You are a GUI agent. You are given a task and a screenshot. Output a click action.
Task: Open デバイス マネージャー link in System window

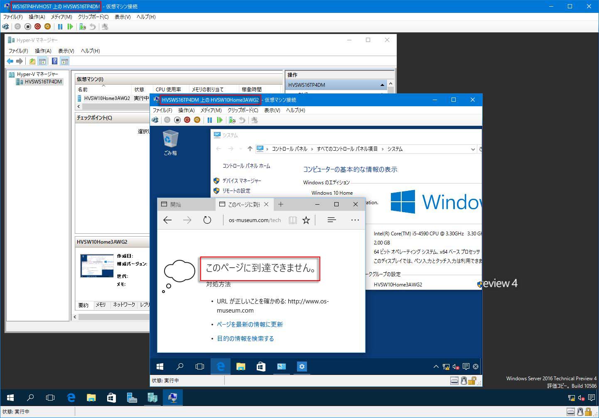coord(242,181)
